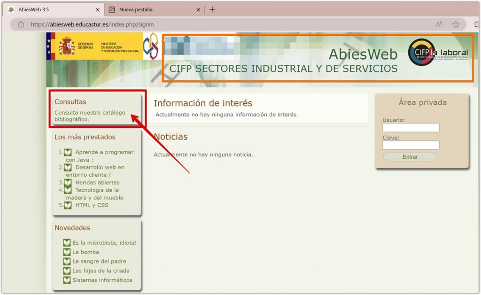Click the Read aloud icon in address bar
This screenshot has height=295, width=481.
pos(439,24)
